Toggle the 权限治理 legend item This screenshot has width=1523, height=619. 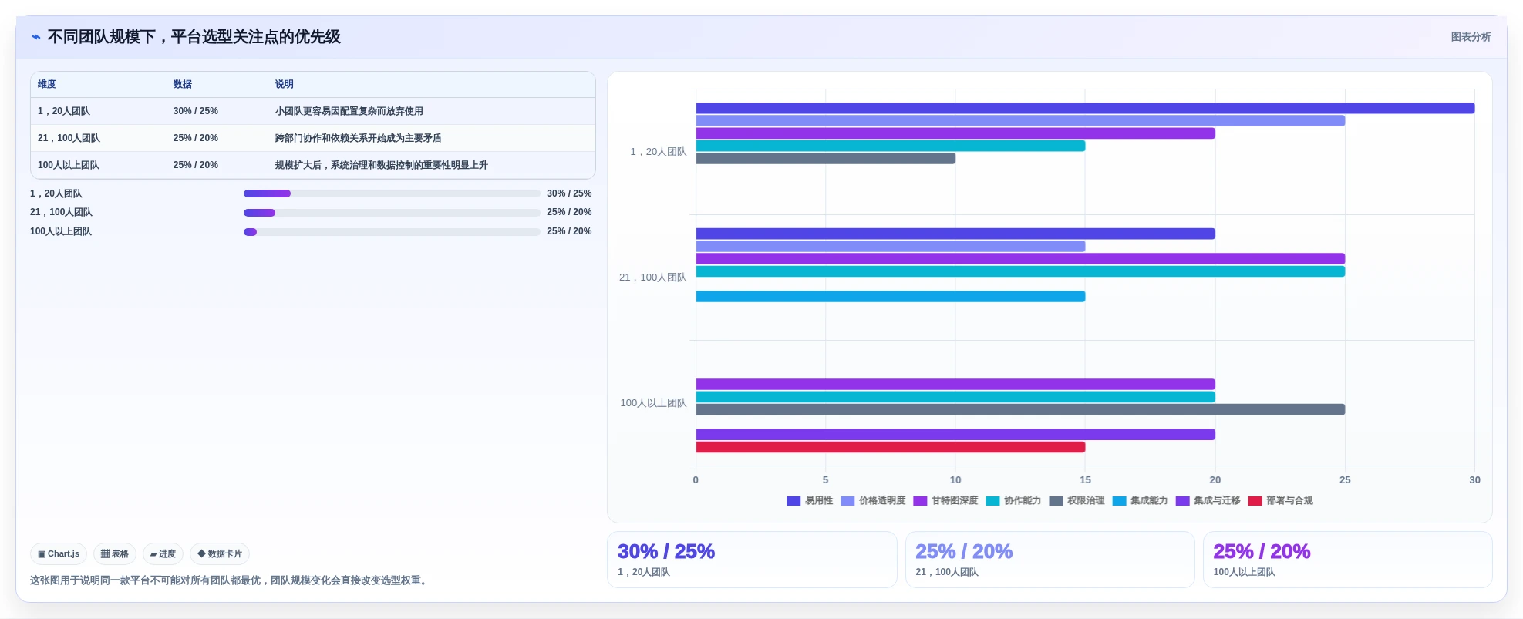[1077, 501]
